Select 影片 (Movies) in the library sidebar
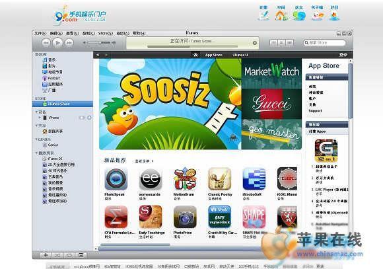 50,66
